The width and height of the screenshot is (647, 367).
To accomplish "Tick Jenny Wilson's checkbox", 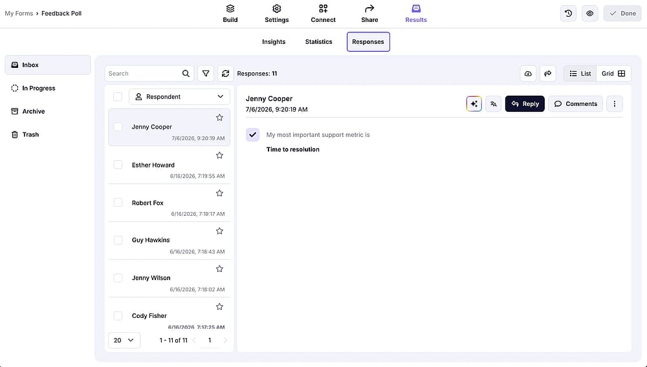I will pos(118,278).
